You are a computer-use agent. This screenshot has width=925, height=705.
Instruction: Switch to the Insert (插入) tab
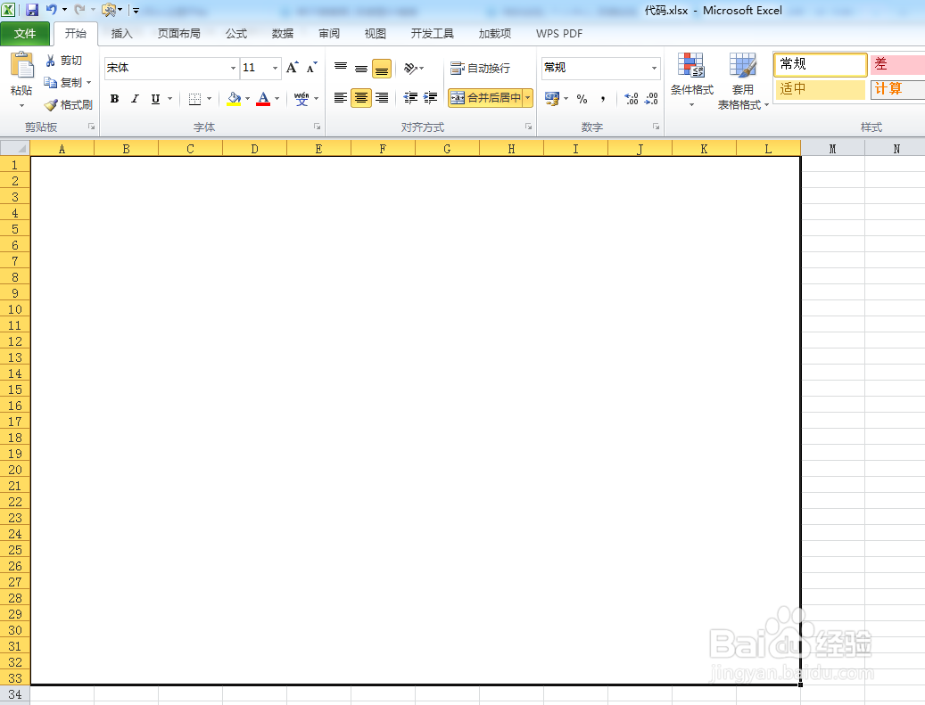121,34
